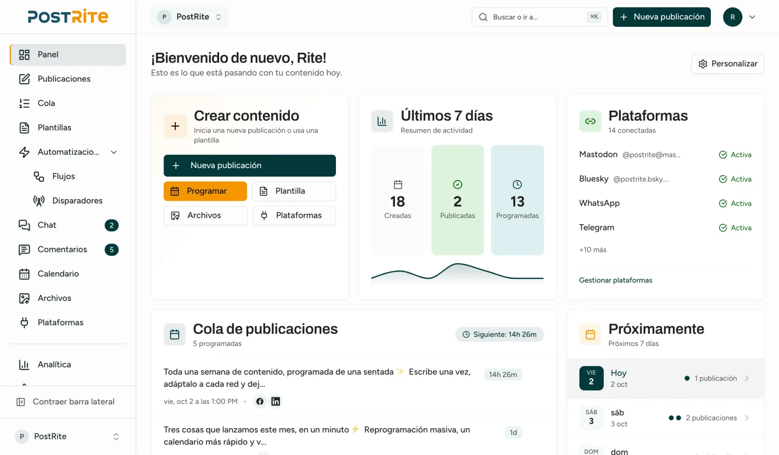Click the LinkedIn icon on first queued post
This screenshot has width=779, height=455.
(x=276, y=401)
